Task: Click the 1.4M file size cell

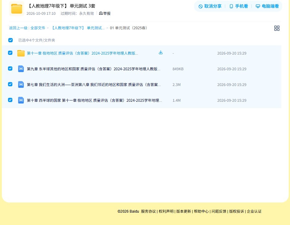Action: pos(176,100)
